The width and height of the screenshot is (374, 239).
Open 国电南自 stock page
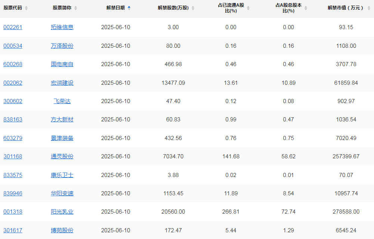coord(62,64)
